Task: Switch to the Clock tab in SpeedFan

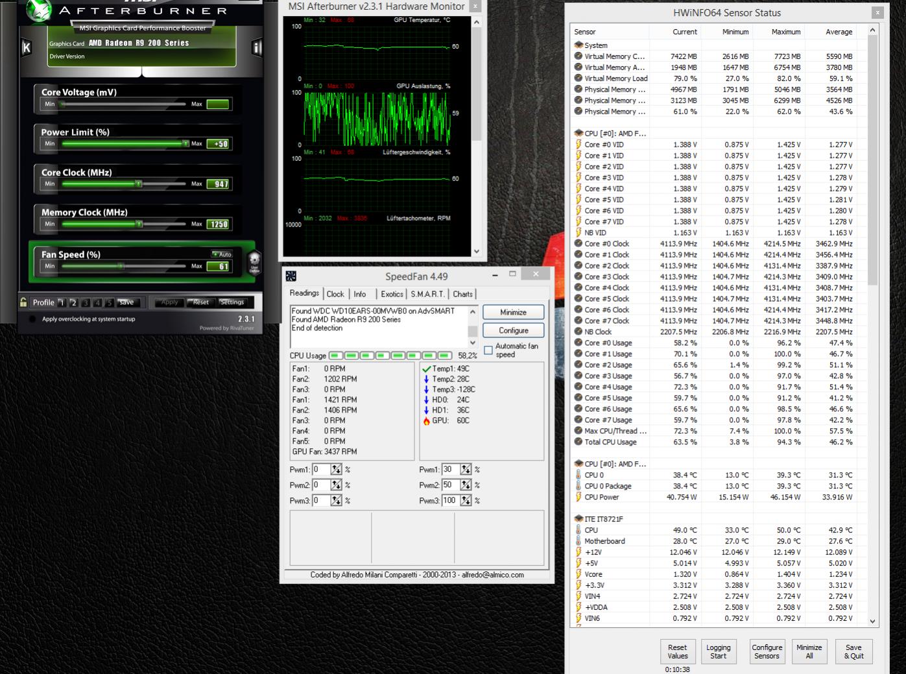Action: point(335,294)
